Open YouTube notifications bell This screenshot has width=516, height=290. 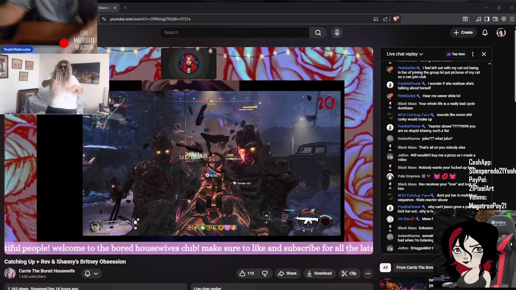click(x=485, y=33)
